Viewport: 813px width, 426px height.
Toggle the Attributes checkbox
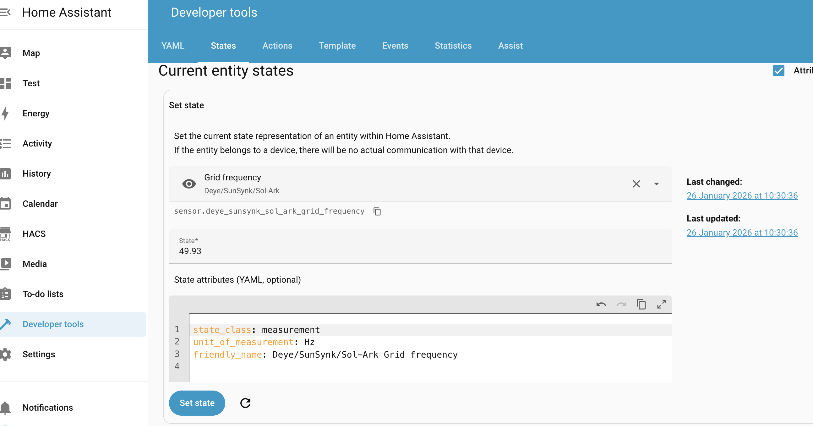click(778, 71)
